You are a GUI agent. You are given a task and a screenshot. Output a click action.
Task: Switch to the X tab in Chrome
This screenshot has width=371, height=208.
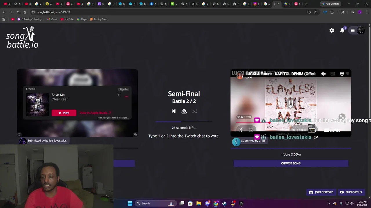click(195, 4)
